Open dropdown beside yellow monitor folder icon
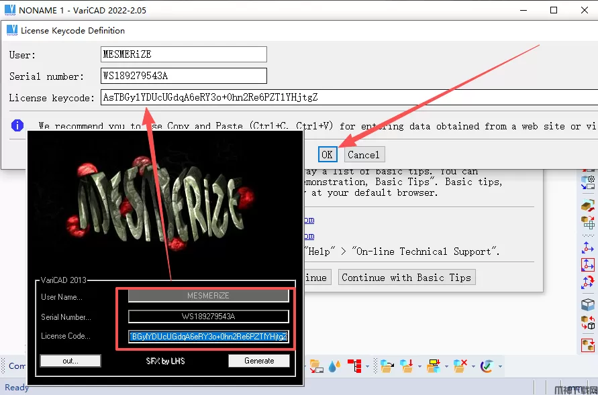This screenshot has height=395, width=598. 446,367
